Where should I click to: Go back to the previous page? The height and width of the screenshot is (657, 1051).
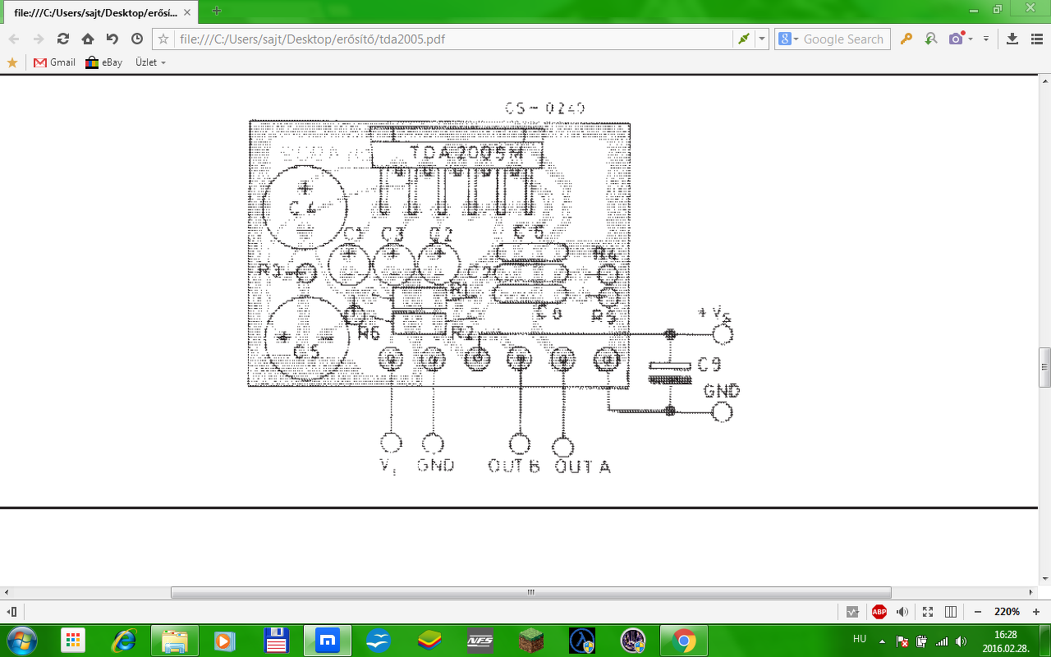(14, 39)
